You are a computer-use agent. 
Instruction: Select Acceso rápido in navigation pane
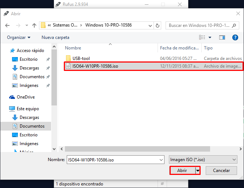30,51
